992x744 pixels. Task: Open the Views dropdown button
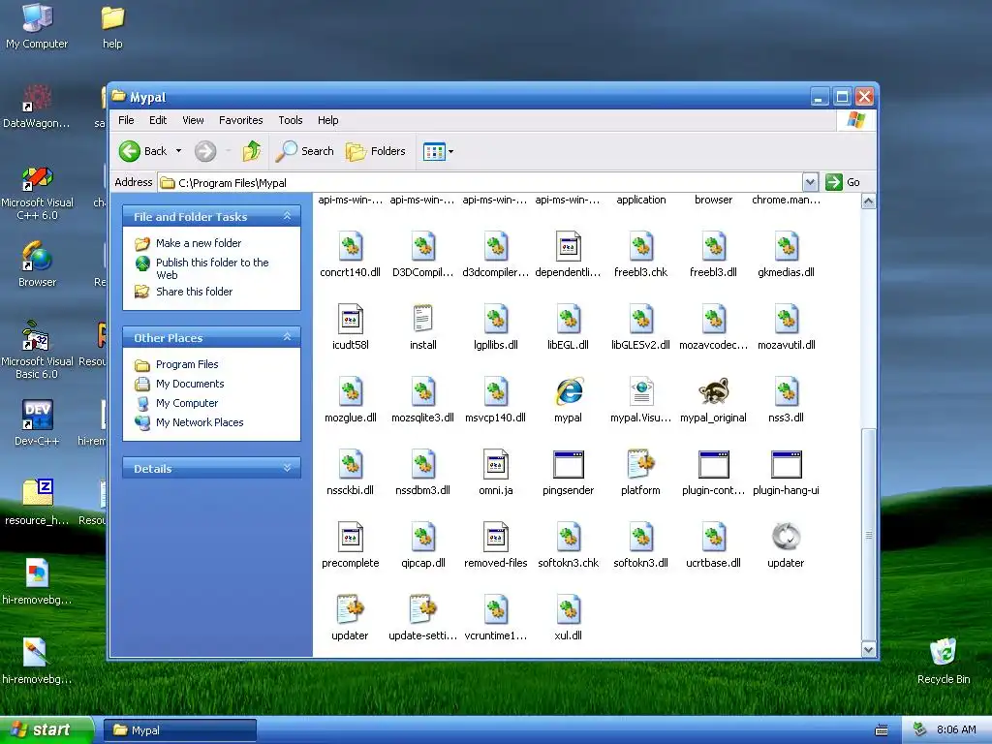tap(438, 151)
